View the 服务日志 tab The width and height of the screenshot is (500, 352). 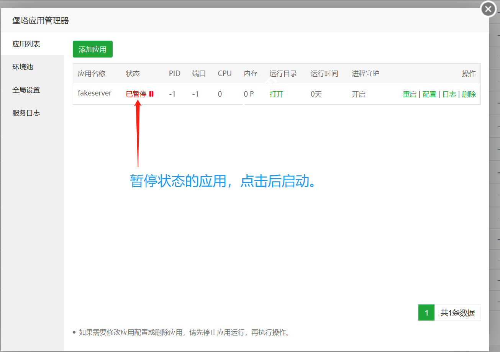point(26,113)
